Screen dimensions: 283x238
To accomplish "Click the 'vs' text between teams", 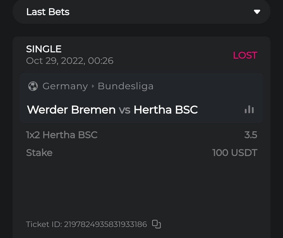I will [x=124, y=110].
